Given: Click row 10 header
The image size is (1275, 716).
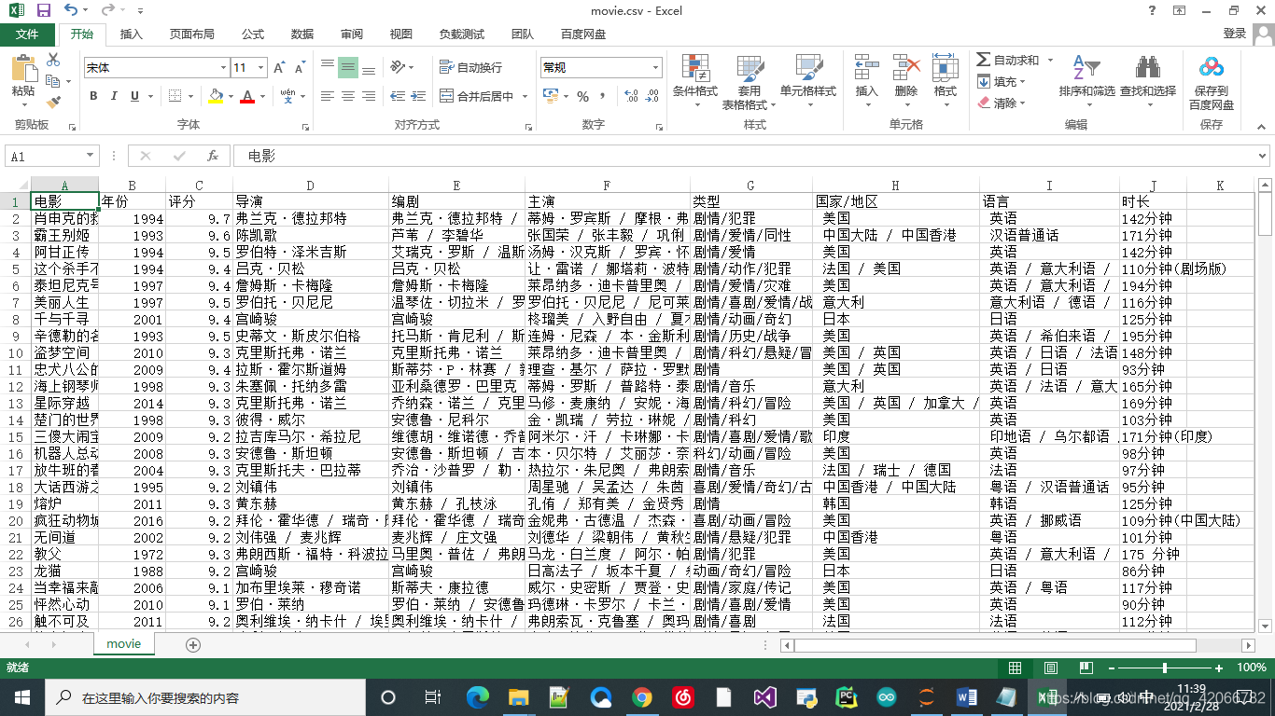Looking at the screenshot, I should pyautogui.click(x=15, y=352).
